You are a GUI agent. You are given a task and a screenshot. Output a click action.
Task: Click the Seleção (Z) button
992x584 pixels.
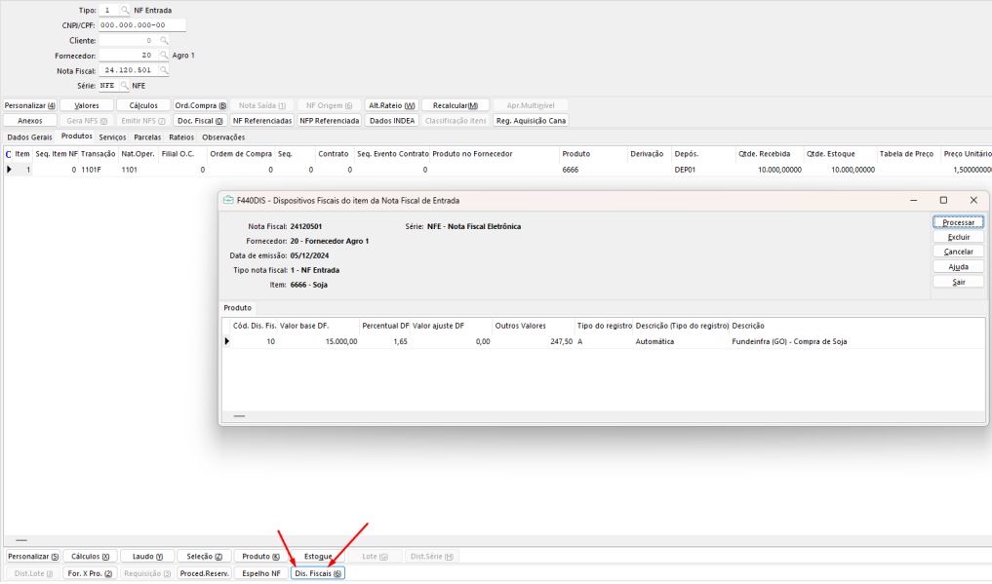pyautogui.click(x=204, y=556)
